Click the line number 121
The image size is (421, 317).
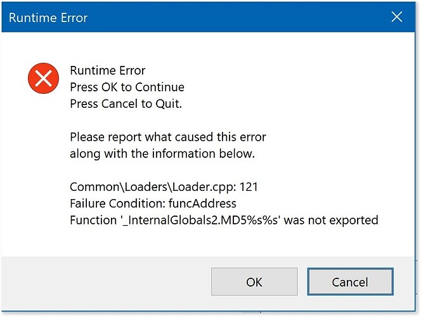[x=249, y=187]
